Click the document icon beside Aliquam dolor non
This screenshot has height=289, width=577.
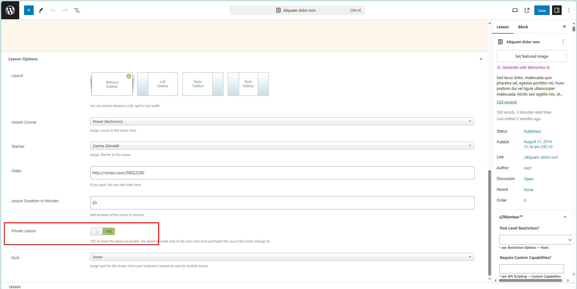click(x=500, y=42)
